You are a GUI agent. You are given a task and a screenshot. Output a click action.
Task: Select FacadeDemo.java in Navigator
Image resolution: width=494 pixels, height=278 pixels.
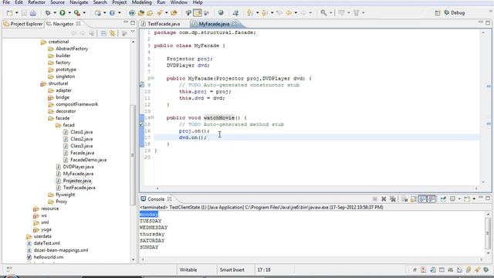88,160
